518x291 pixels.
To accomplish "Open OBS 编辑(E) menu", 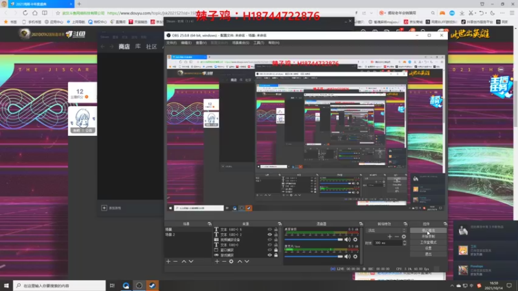I will tap(186, 43).
